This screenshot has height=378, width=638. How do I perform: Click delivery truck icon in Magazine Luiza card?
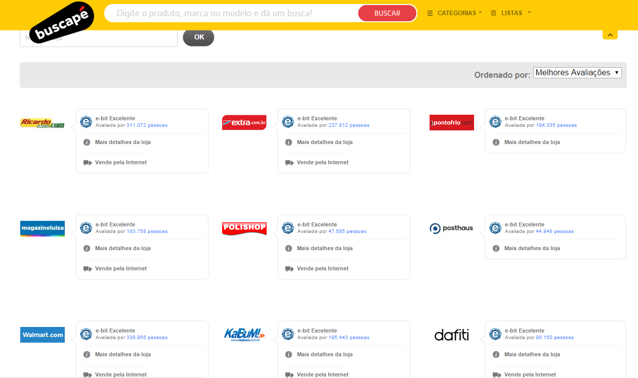pos(87,269)
